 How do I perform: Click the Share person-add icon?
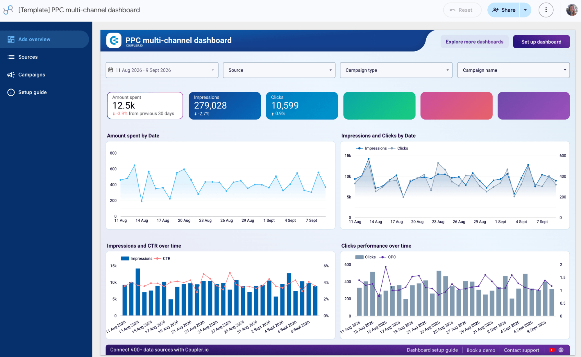click(x=495, y=10)
